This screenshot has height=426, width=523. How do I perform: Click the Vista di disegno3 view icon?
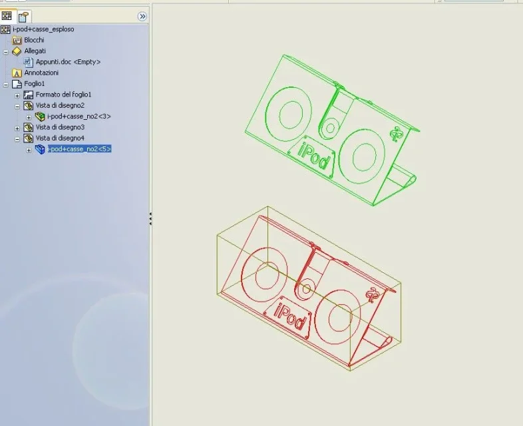click(29, 127)
